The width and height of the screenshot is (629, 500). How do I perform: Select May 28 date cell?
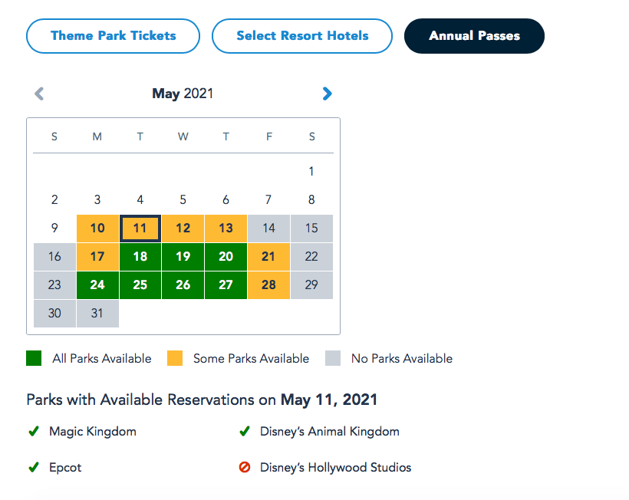pyautogui.click(x=268, y=285)
